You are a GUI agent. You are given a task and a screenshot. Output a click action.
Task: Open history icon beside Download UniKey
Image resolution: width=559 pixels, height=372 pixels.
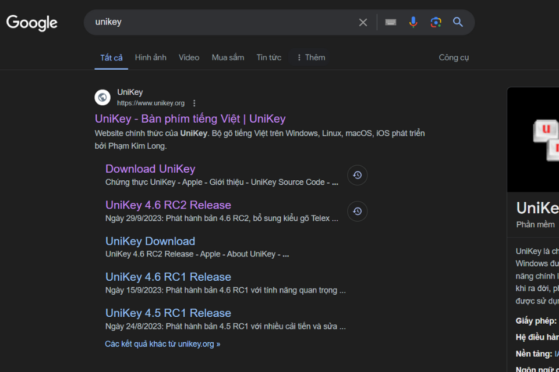coord(358,175)
